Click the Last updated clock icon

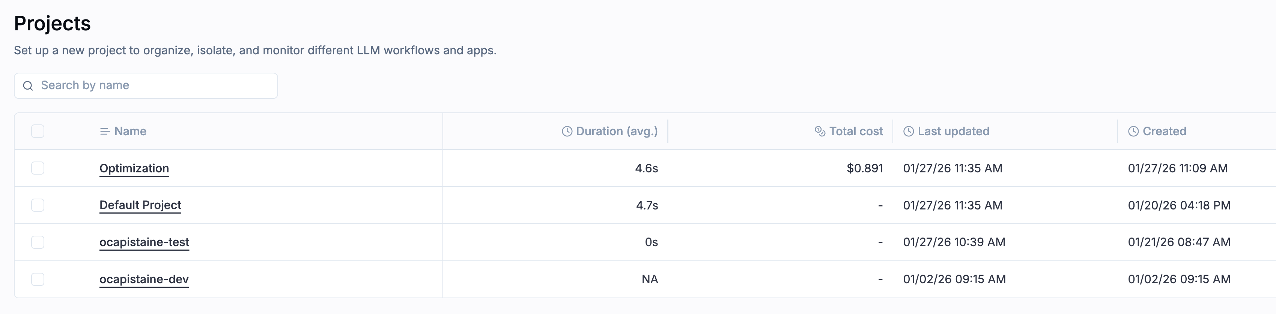(x=909, y=132)
